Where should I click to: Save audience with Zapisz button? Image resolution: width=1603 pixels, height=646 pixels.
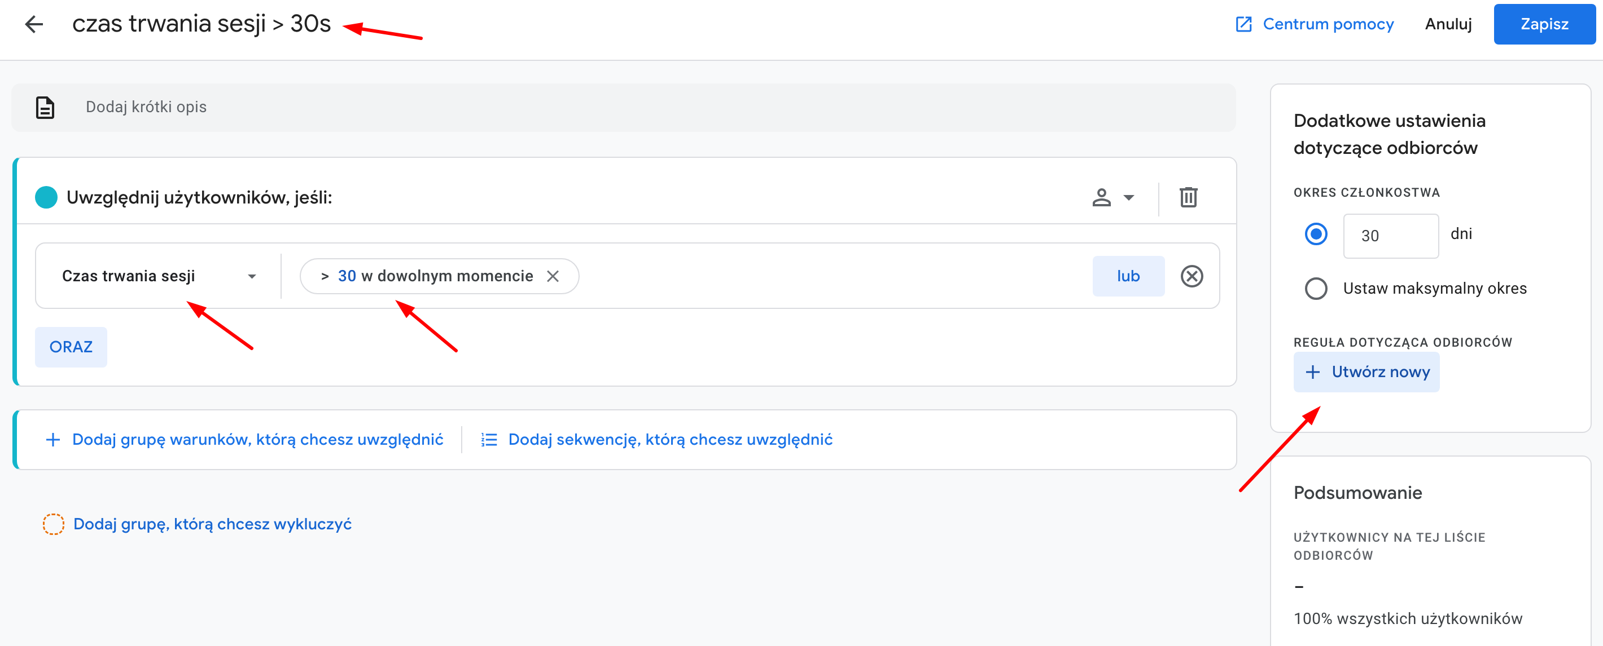[1544, 24]
